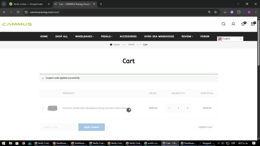Screen dimensions: 260x146
Task: Increase quantity with the plus button
Action: pyautogui.click(x=188, y=108)
